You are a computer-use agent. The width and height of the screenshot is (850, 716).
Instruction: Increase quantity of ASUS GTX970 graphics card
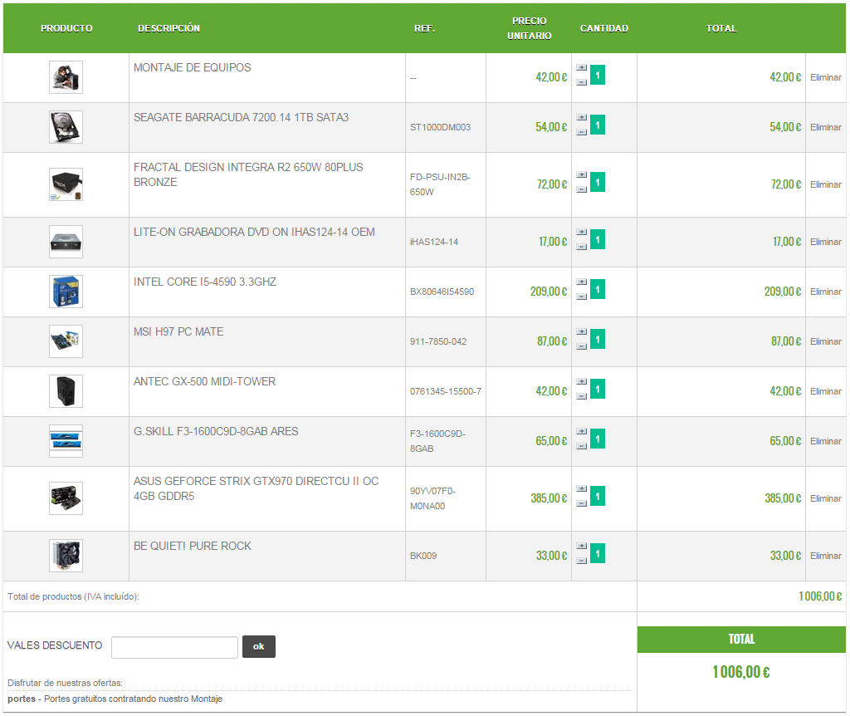click(x=581, y=488)
